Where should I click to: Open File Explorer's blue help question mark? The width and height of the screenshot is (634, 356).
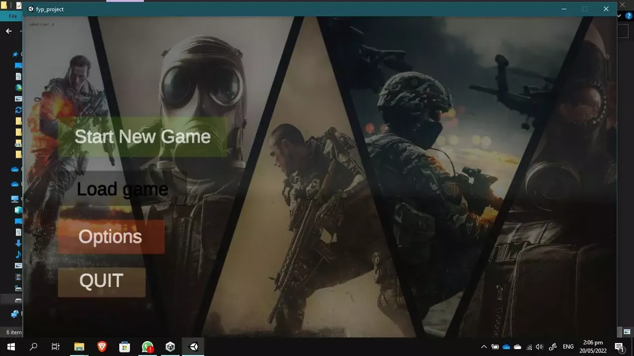(x=629, y=16)
